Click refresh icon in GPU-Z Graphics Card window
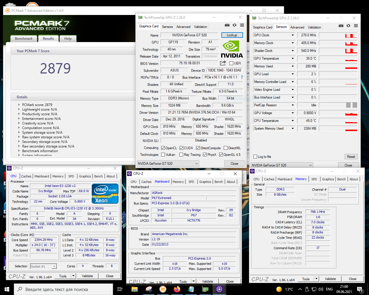 (x=234, y=25)
